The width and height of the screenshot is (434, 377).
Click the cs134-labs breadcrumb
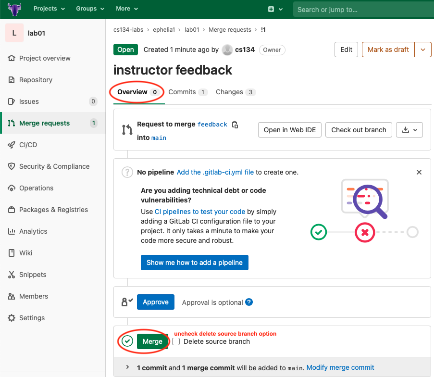coord(128,30)
